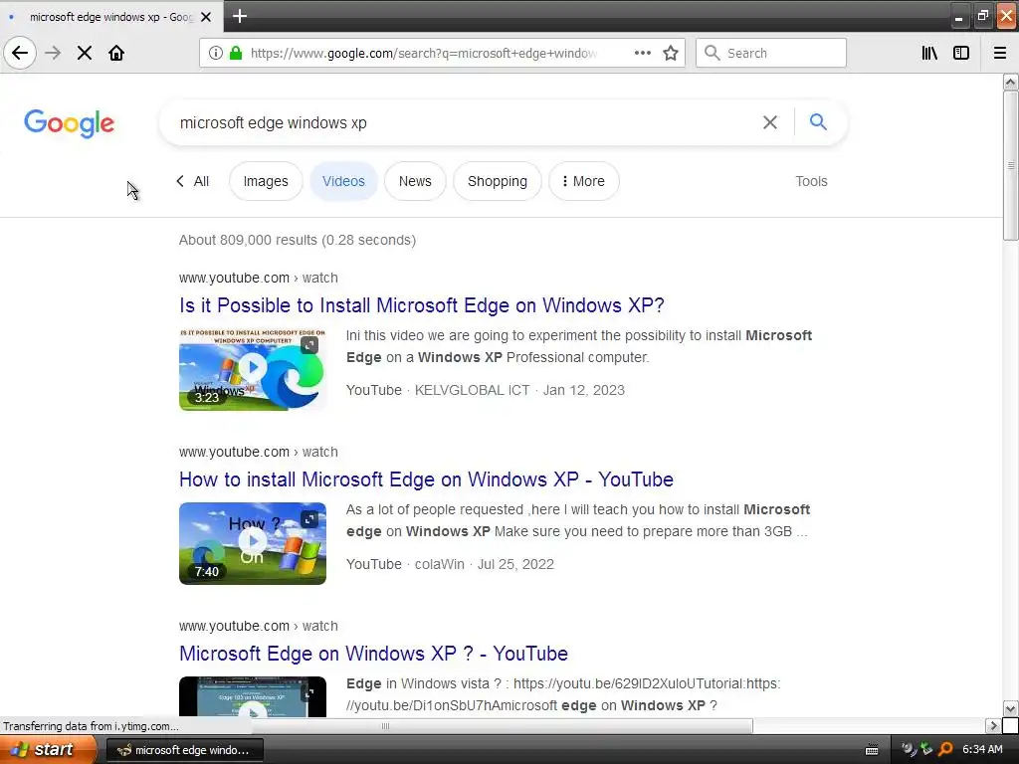Click 'Transferring data from i.ytimg.com' status text
The image size is (1019, 764).
click(x=91, y=726)
